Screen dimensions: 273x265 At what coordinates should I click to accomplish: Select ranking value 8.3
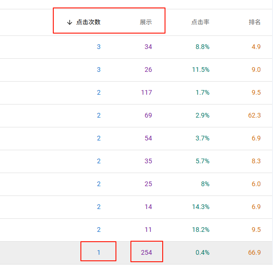[256, 161]
